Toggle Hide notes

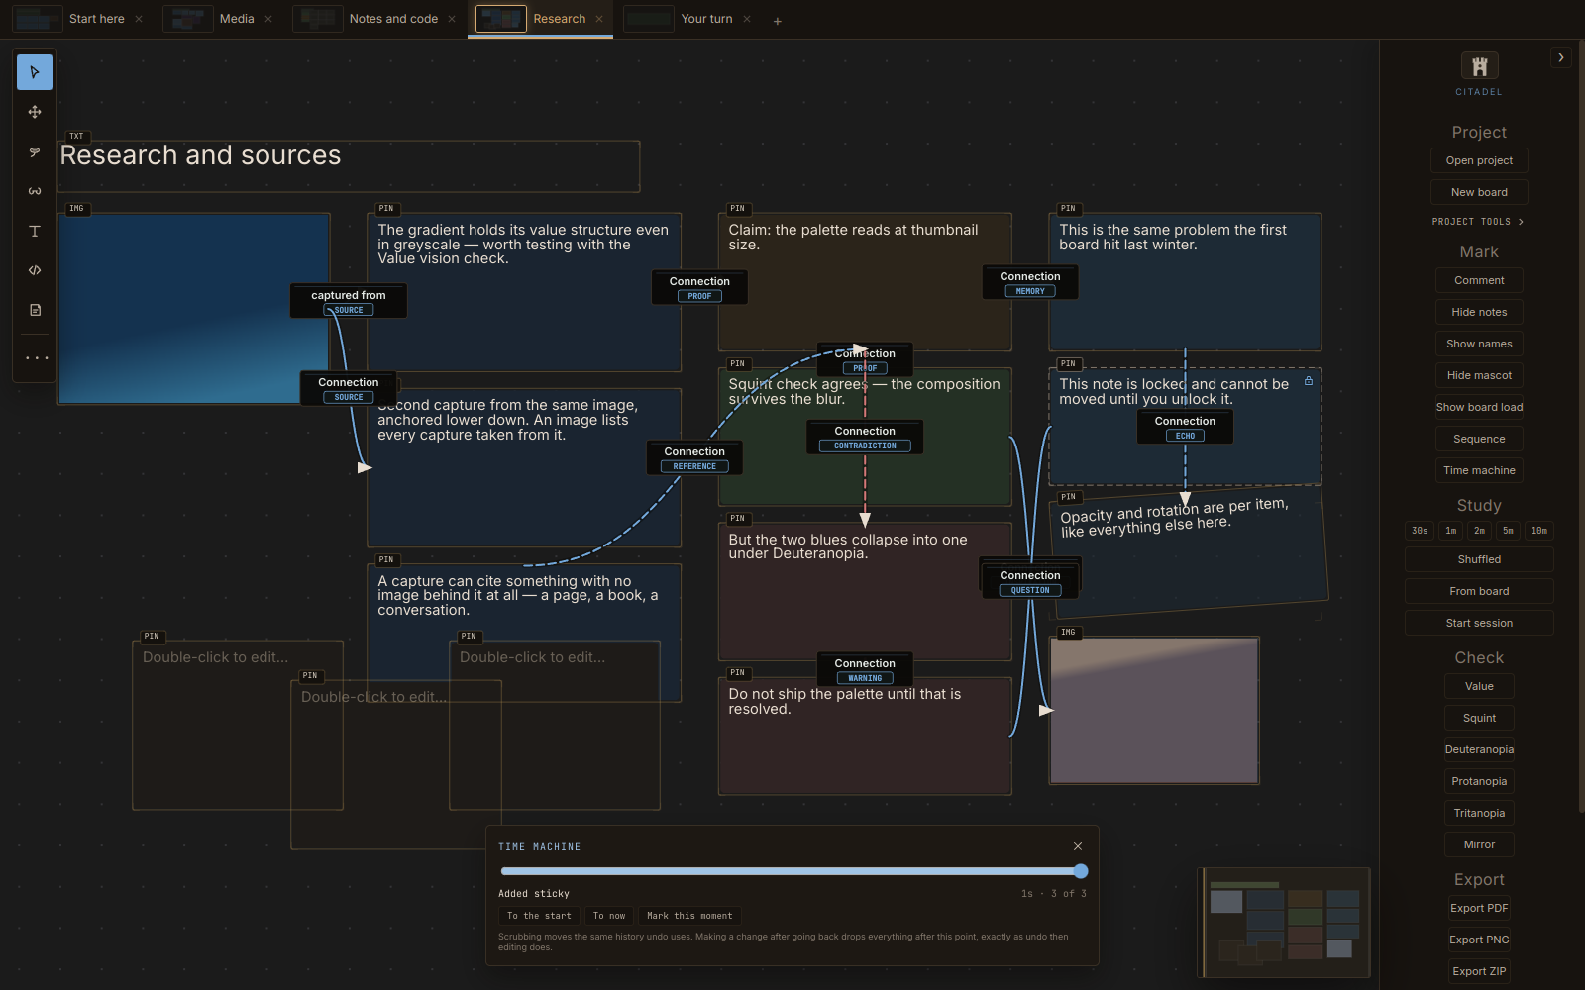point(1479,312)
